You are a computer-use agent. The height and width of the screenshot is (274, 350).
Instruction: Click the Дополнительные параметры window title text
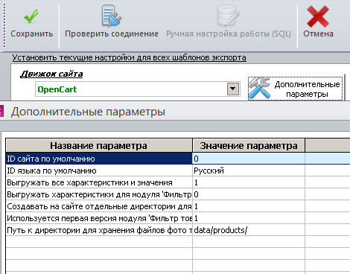pos(88,112)
